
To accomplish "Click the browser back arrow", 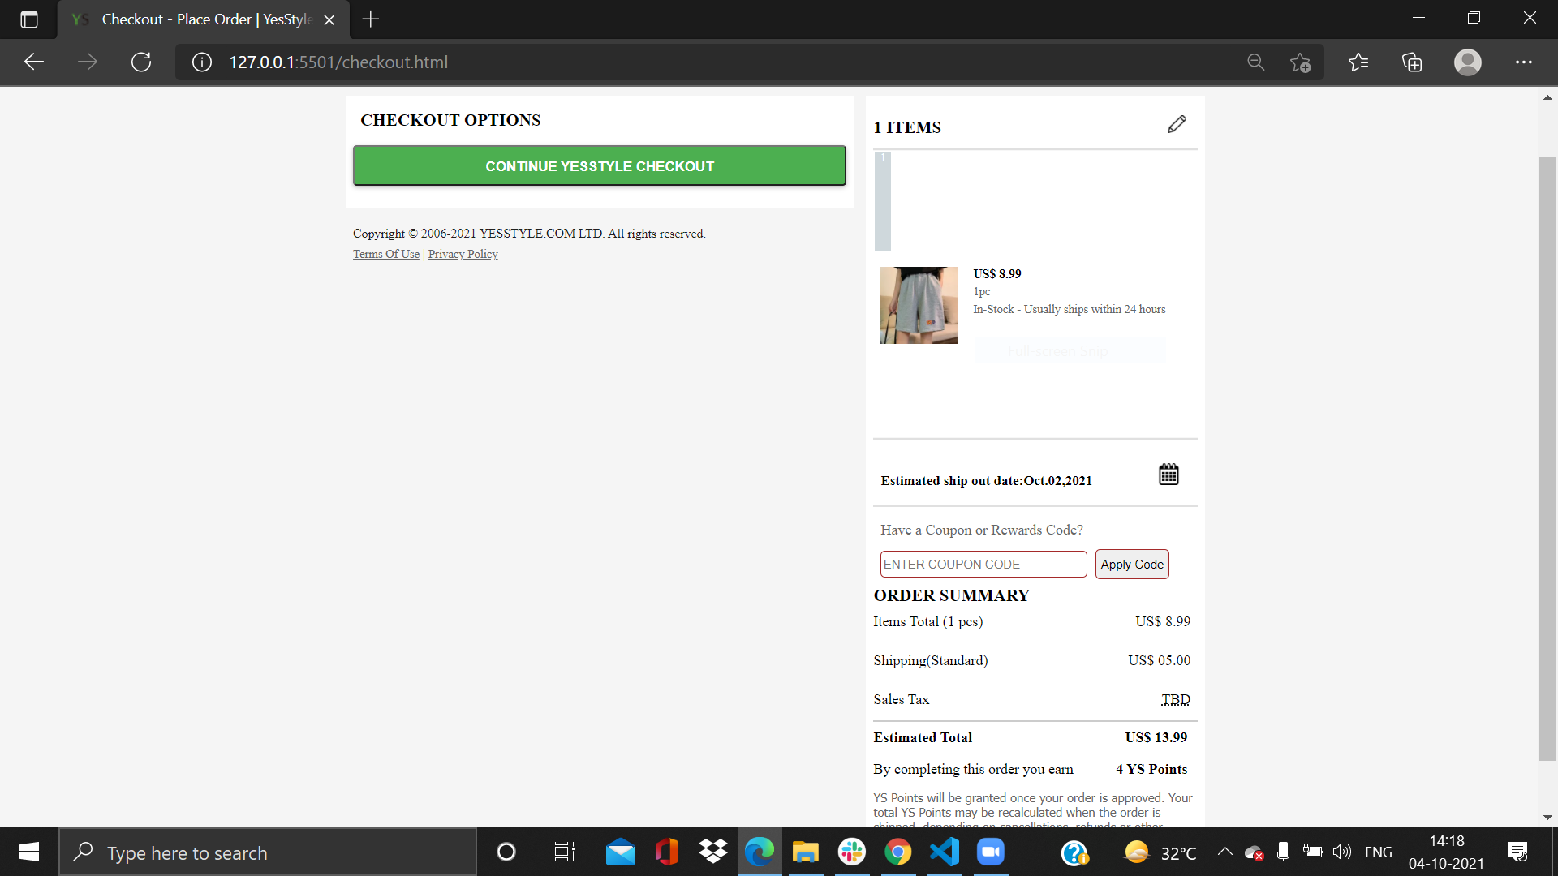I will tap(34, 62).
